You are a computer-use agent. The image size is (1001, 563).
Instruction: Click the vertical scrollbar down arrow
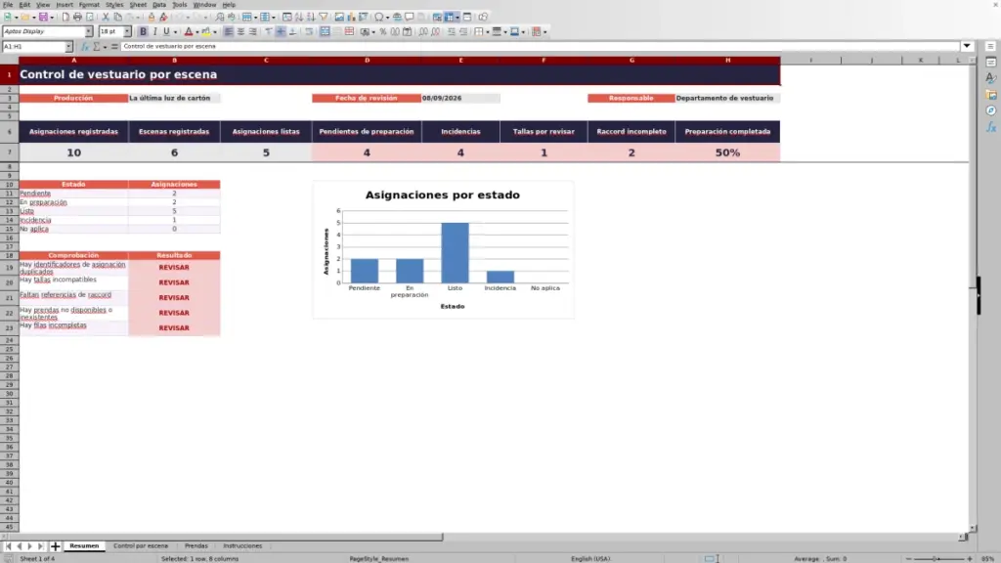[973, 529]
